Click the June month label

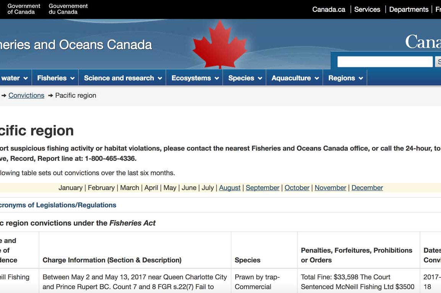coord(189,188)
